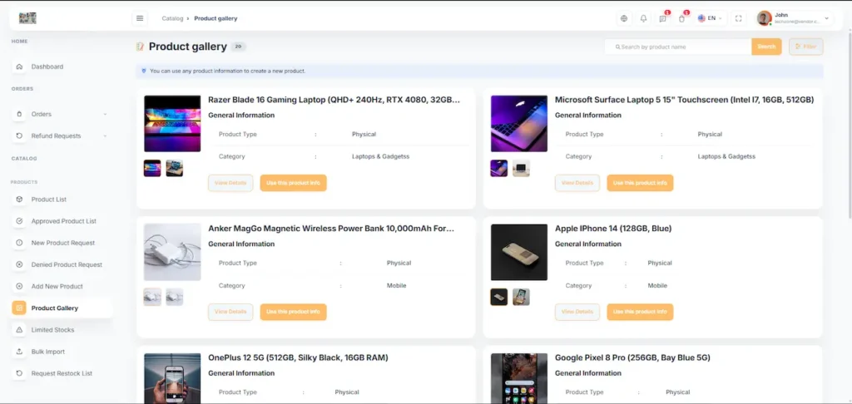Open the EN language dropdown
This screenshot has height=404, width=852.
tap(711, 18)
